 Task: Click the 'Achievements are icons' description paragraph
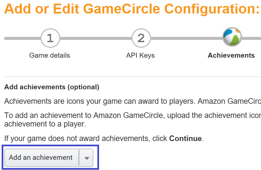click(132, 101)
